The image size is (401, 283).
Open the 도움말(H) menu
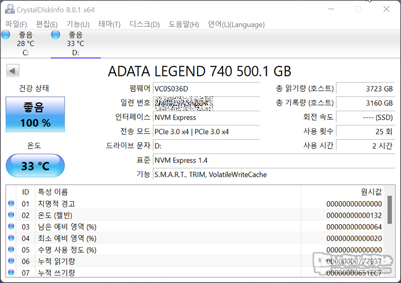pyautogui.click(x=184, y=25)
